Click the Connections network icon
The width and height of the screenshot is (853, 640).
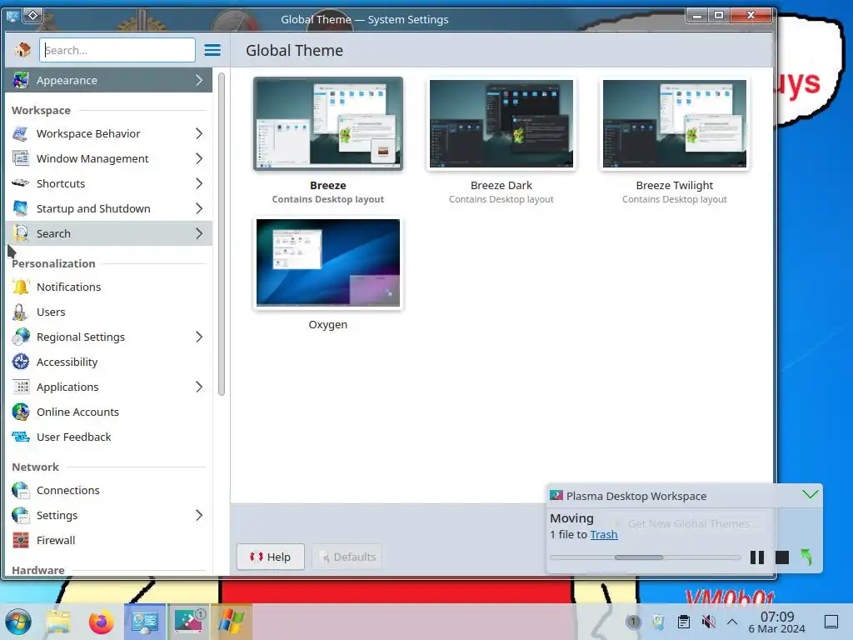21,490
